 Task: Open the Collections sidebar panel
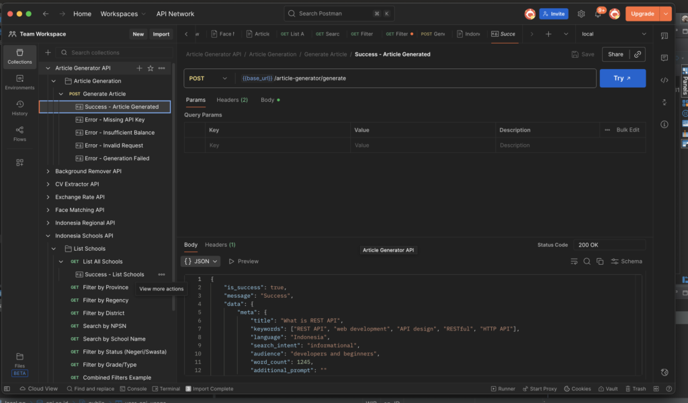point(19,57)
